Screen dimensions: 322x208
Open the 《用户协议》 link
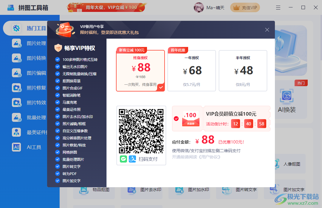pyautogui.click(x=210, y=157)
